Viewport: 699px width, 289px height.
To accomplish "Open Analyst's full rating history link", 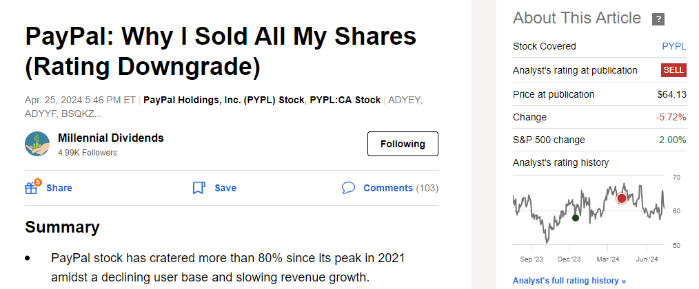I will tap(569, 281).
